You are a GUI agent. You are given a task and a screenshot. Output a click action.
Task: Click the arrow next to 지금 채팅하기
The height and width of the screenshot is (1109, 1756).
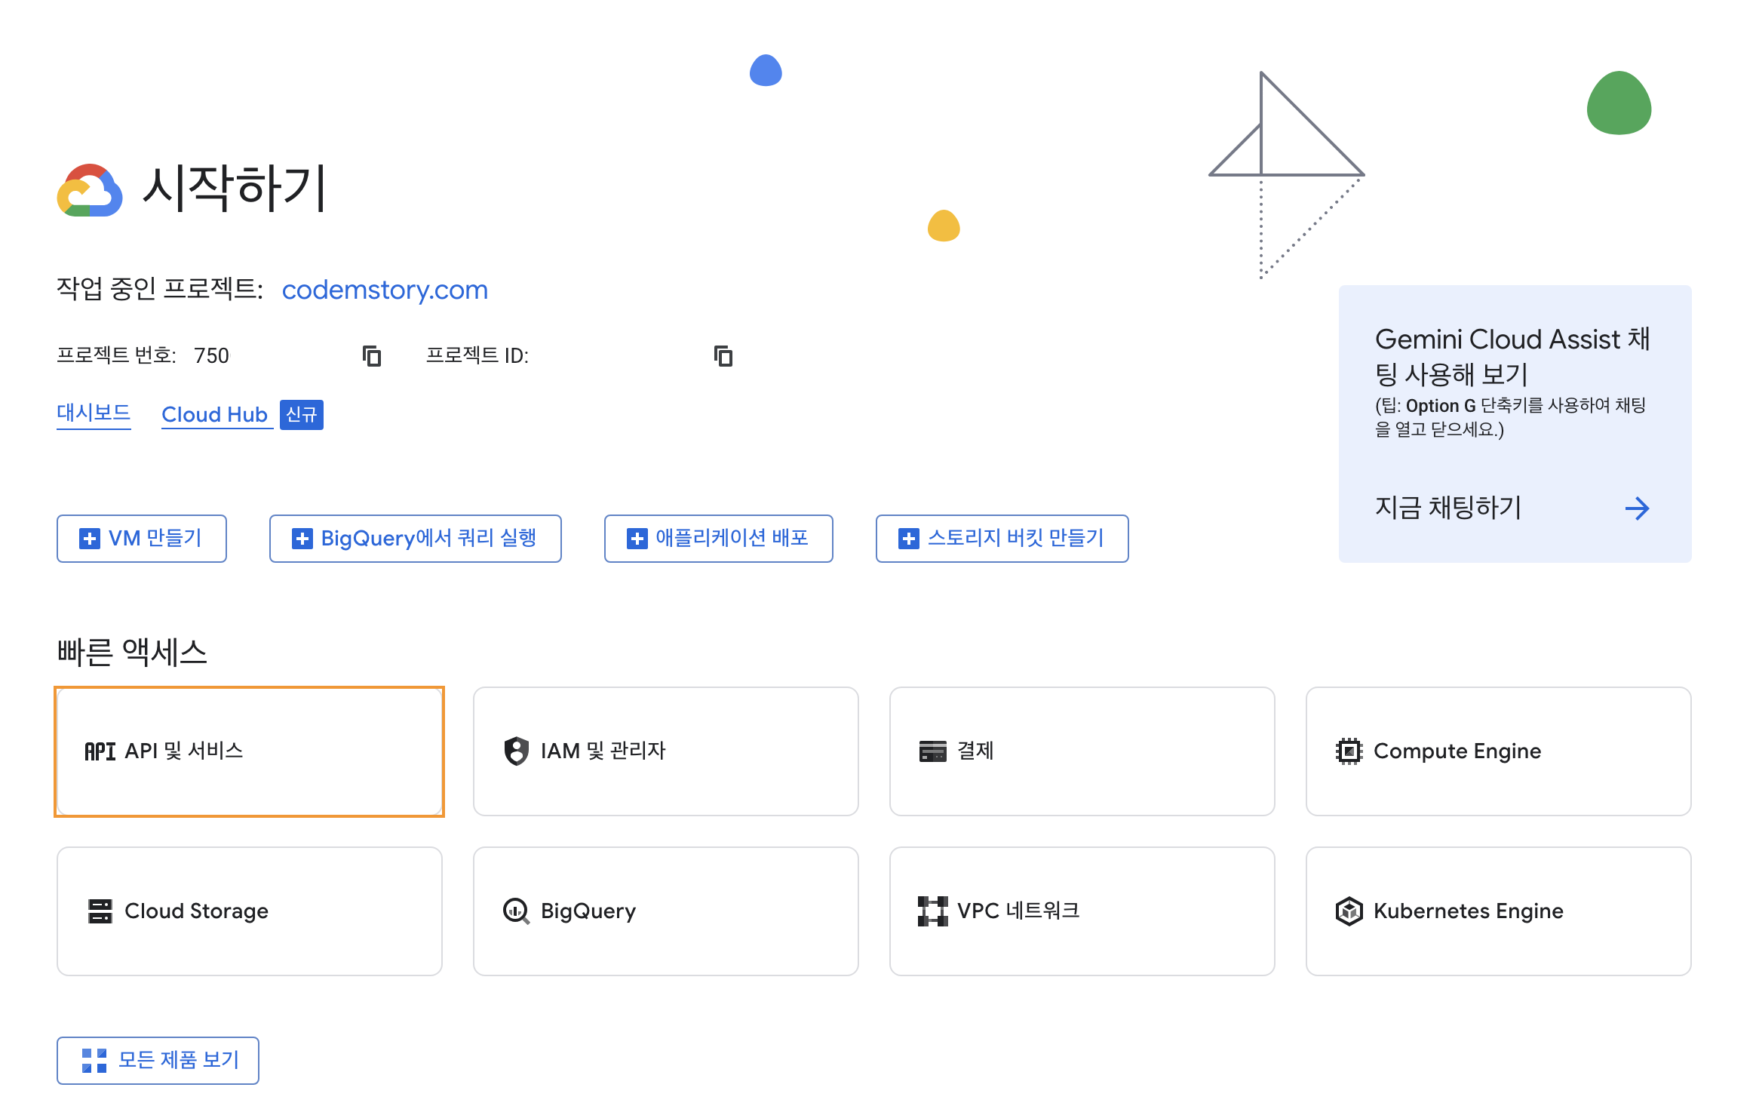[1637, 508]
